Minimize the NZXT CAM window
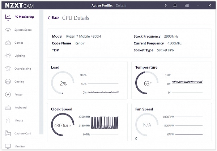This screenshot has width=217, height=151. pos(198,5)
